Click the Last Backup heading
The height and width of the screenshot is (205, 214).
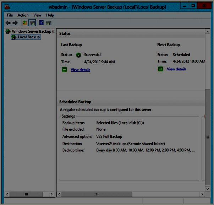(71, 45)
